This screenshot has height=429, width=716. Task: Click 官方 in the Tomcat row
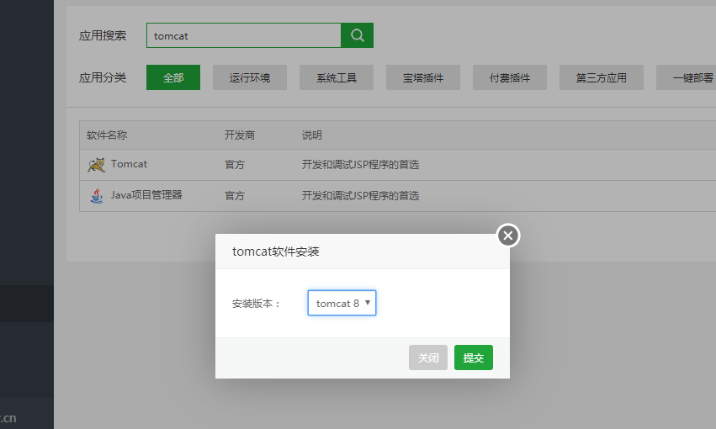(235, 165)
